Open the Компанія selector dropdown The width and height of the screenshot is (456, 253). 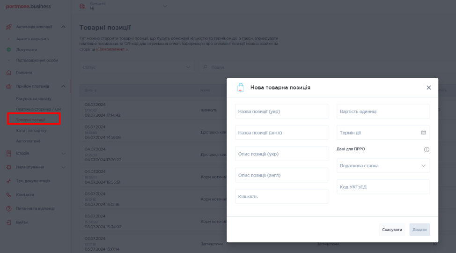(x=165, y=7)
